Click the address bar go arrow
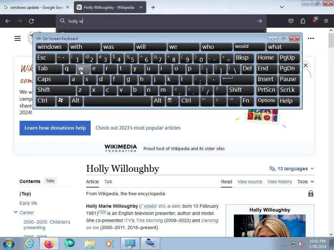 [259, 21]
